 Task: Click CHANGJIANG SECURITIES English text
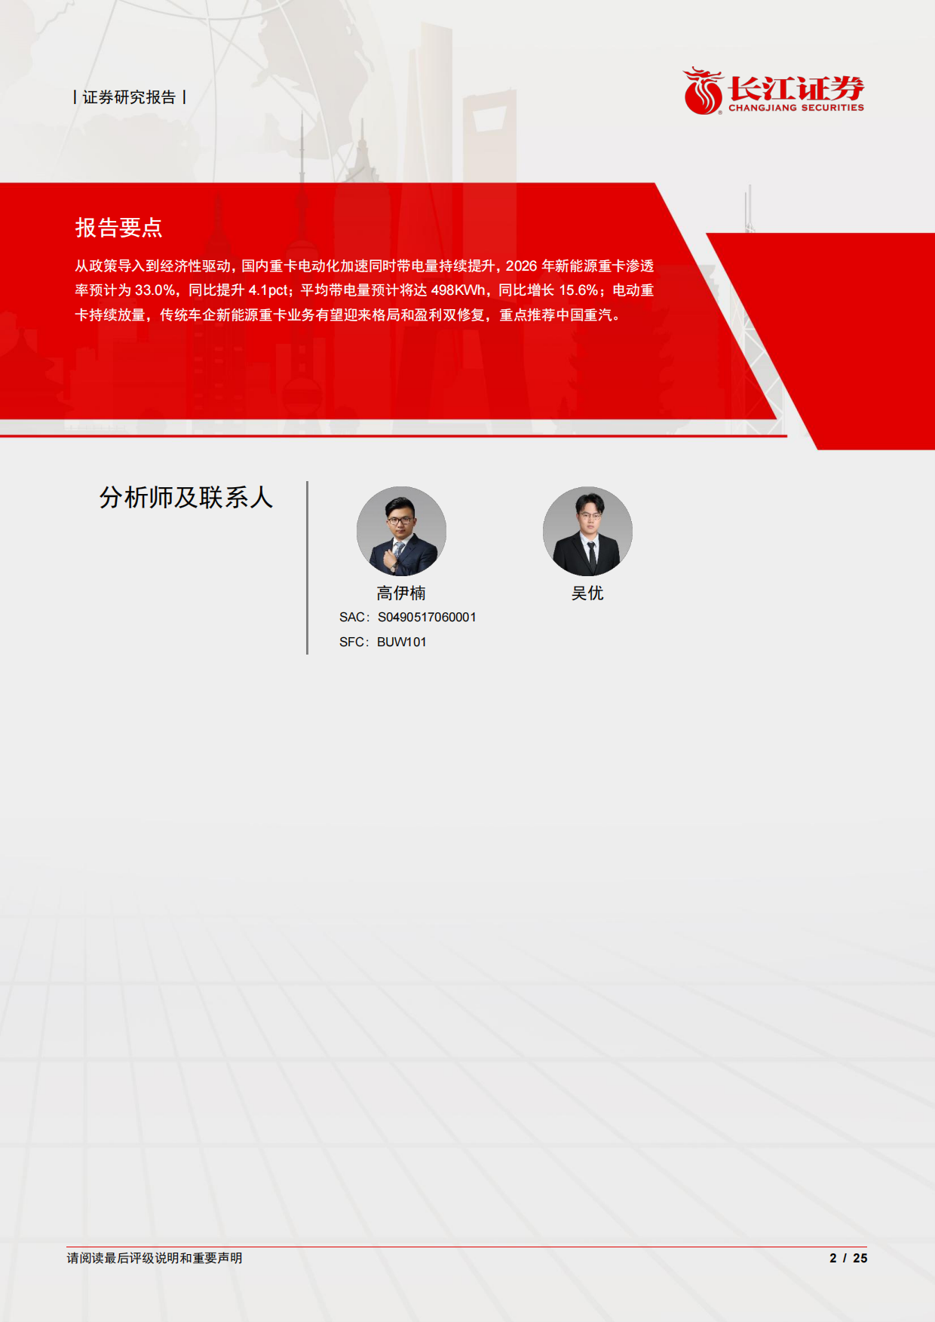796,108
